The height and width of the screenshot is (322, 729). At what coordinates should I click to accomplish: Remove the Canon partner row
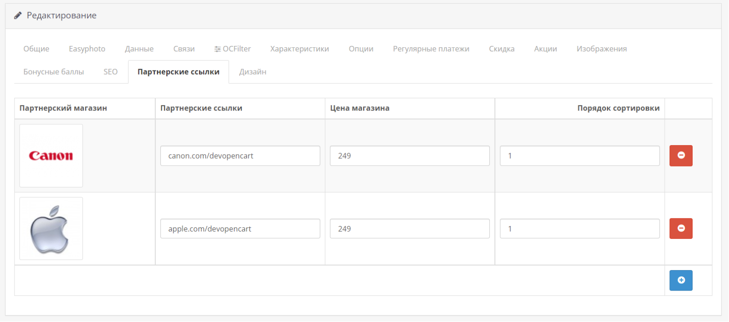pyautogui.click(x=681, y=156)
